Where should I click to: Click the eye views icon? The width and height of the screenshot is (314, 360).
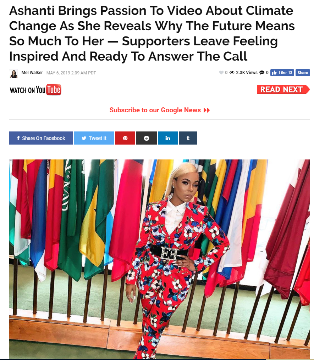232,73
